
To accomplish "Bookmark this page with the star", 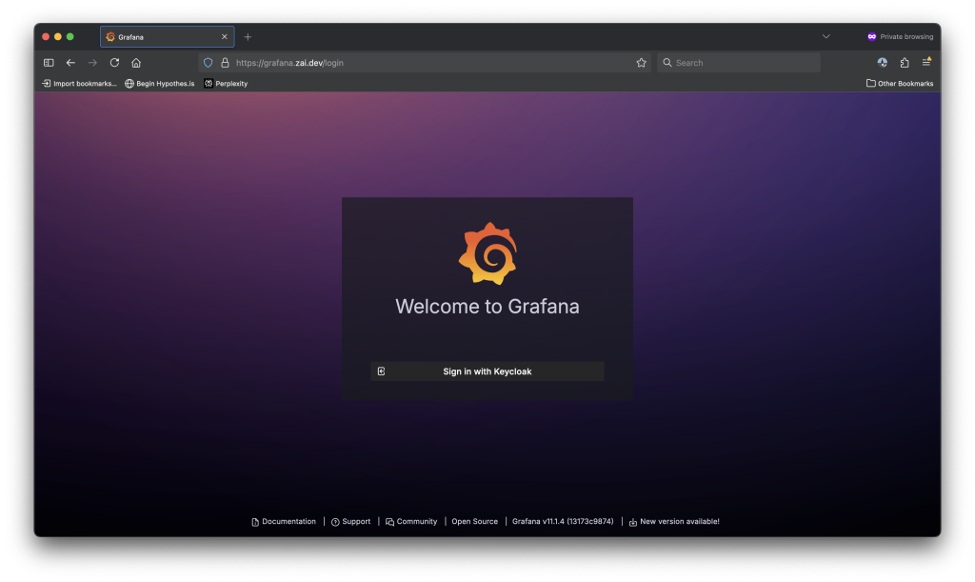I will tap(641, 63).
